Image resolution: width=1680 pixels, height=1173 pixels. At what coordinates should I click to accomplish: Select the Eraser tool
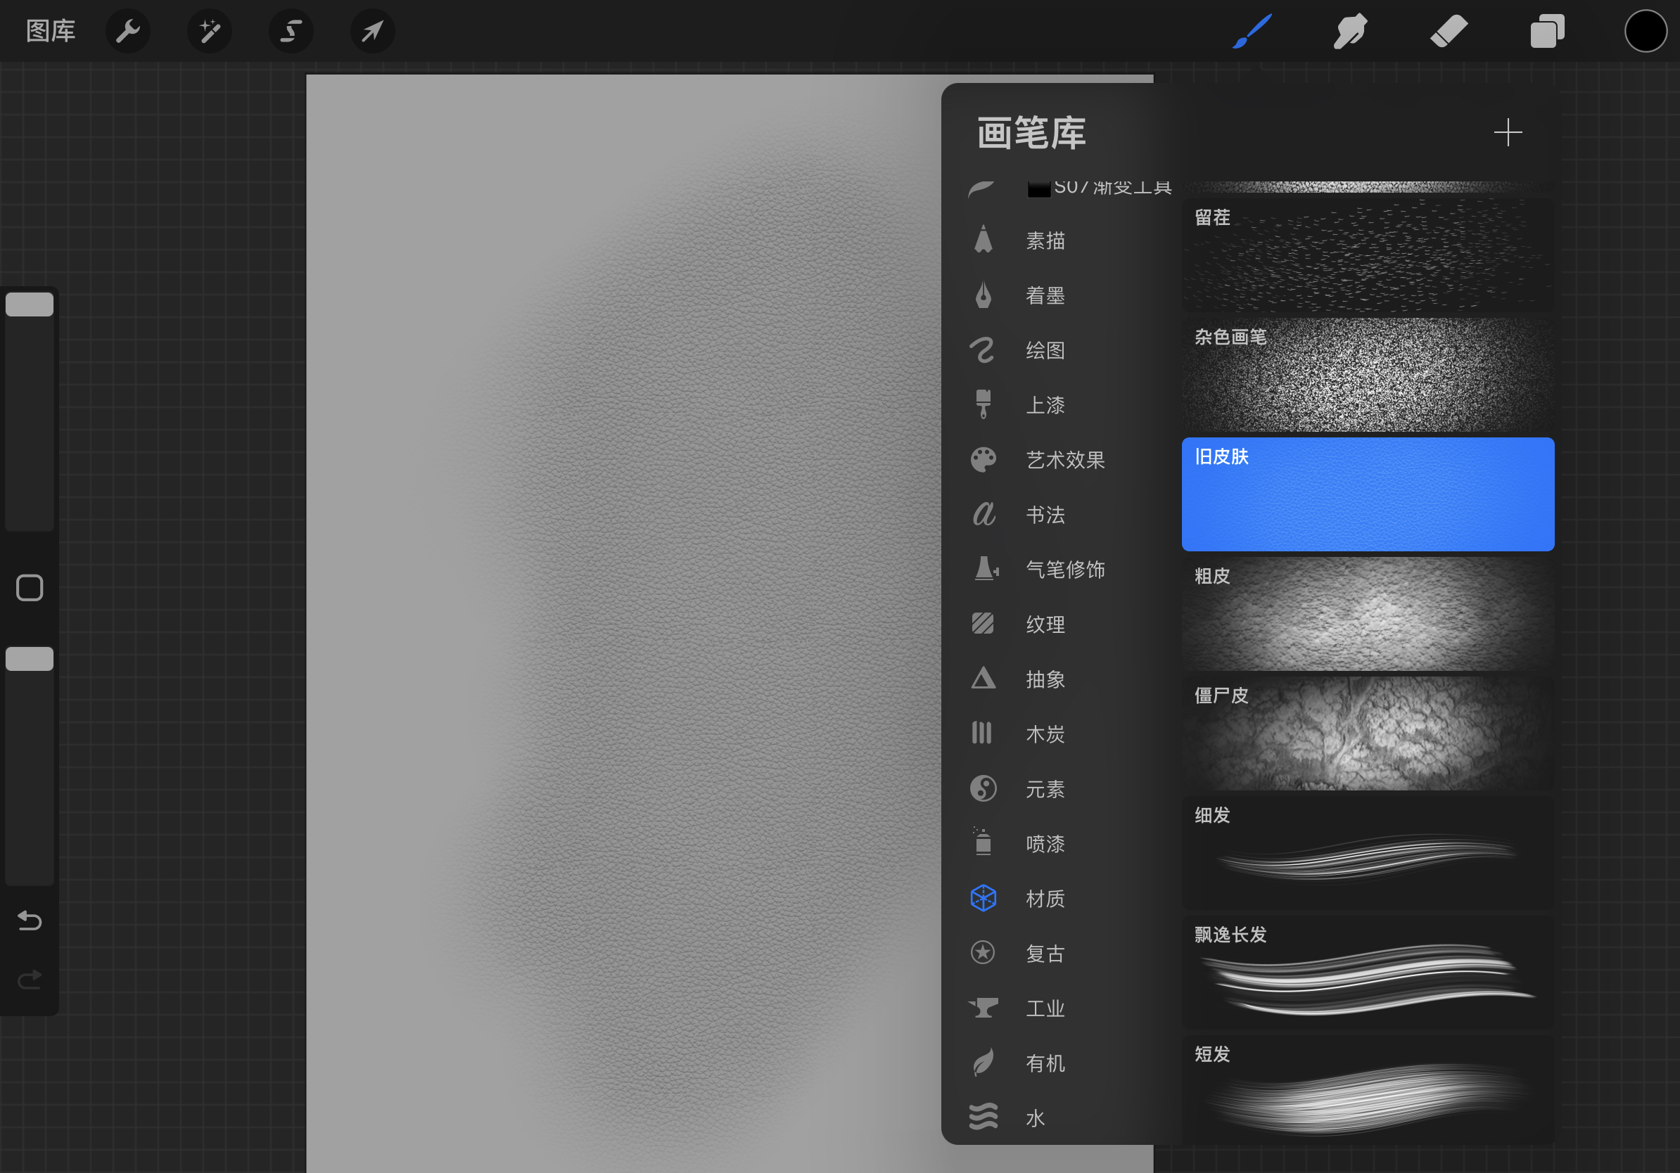pyautogui.click(x=1448, y=32)
